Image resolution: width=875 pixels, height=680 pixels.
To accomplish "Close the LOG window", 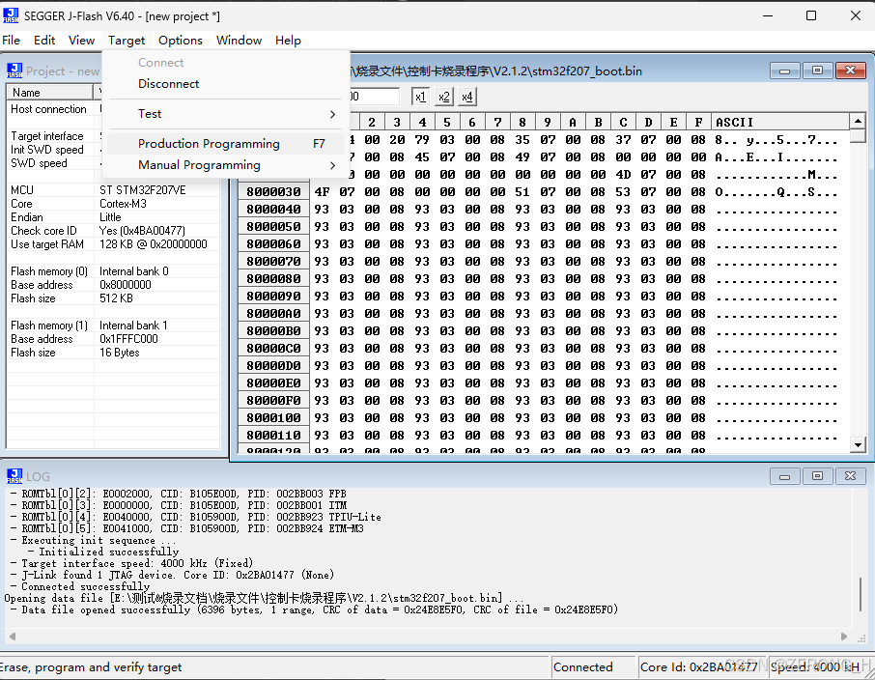I will pyautogui.click(x=851, y=476).
